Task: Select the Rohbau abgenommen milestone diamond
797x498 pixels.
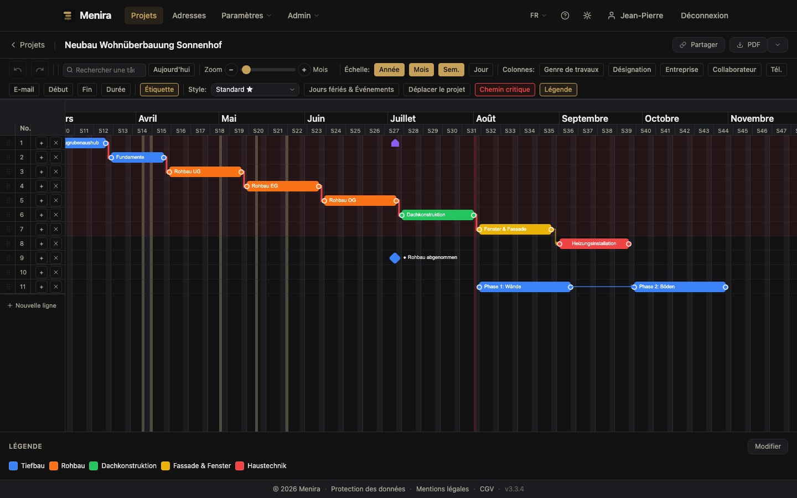Action: click(395, 258)
